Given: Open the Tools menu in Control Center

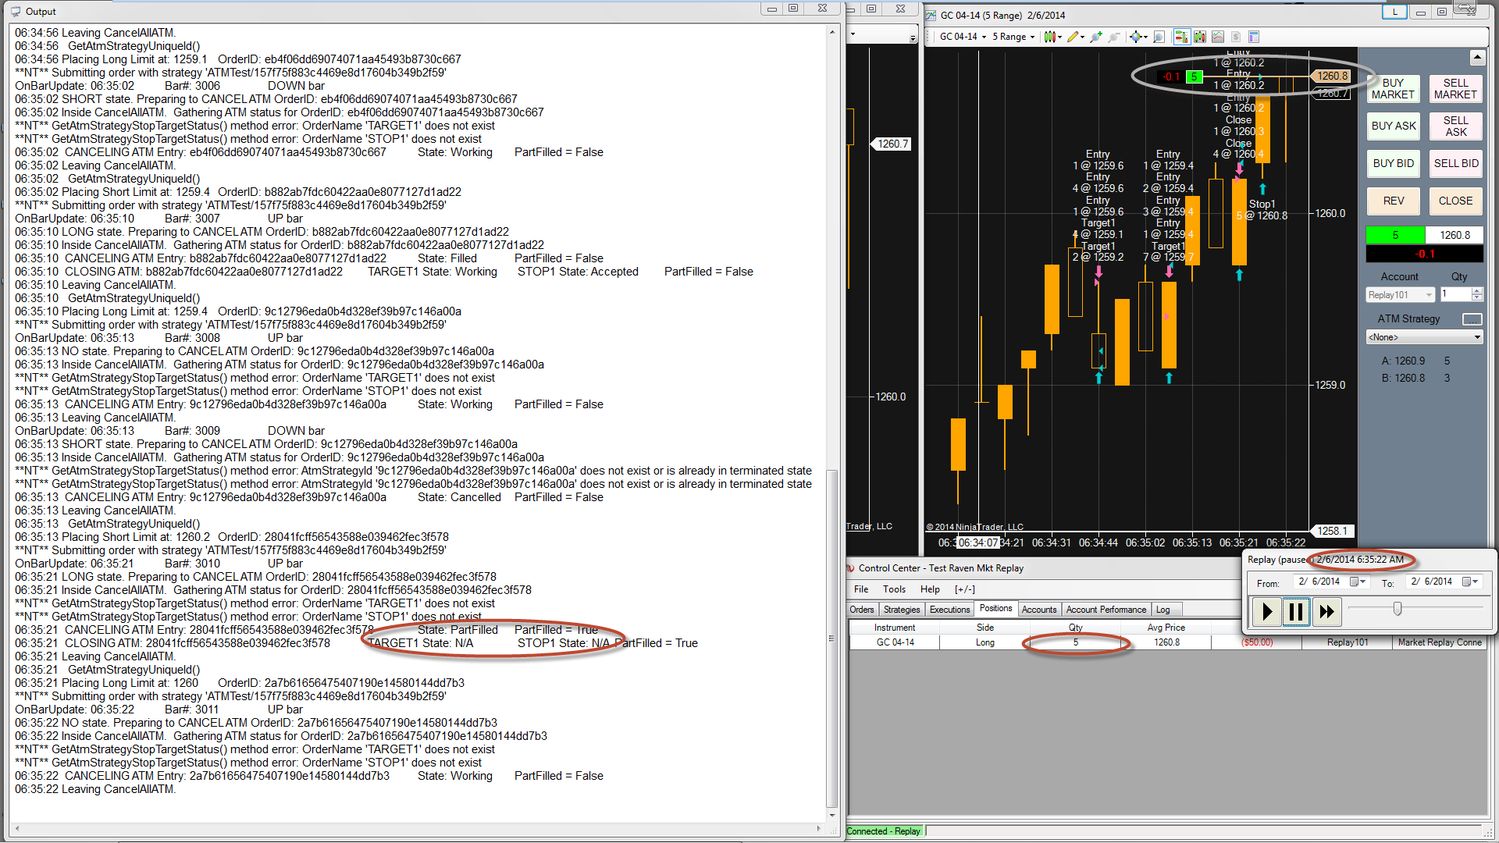Looking at the screenshot, I should [894, 589].
